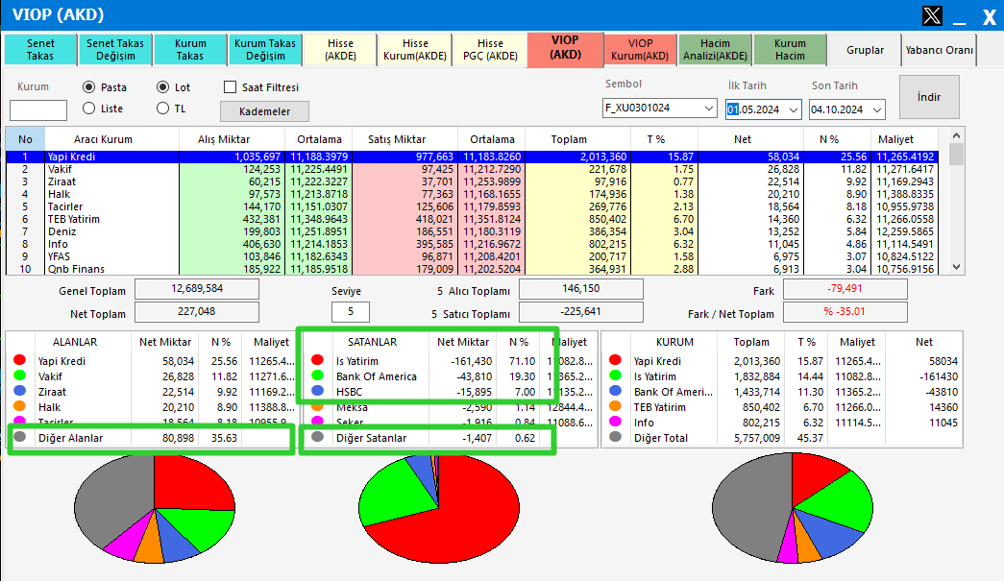Select the Yapi Kredi row in main table
The image size is (1004, 581).
point(472,157)
